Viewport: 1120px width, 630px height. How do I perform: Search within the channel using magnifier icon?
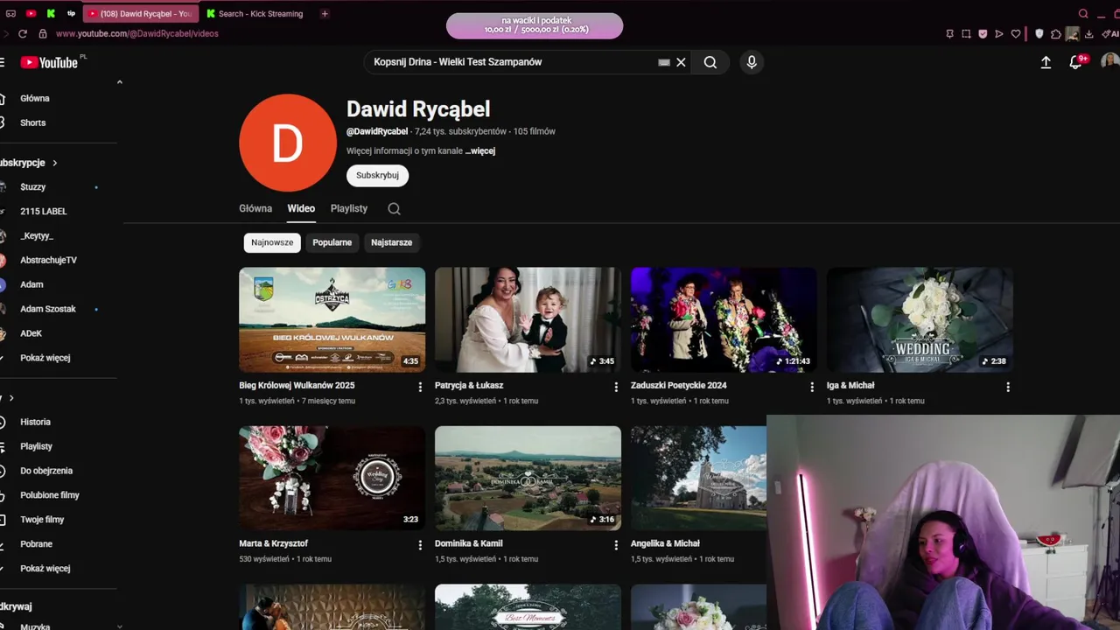click(394, 208)
